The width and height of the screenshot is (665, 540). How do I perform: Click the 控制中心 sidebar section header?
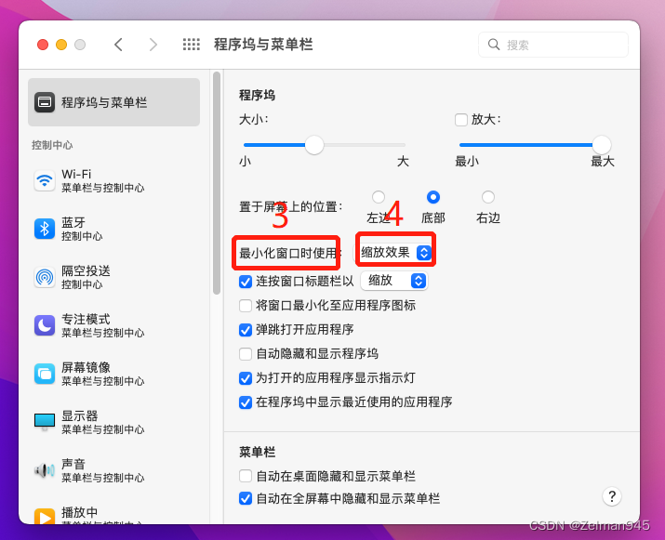click(x=52, y=145)
